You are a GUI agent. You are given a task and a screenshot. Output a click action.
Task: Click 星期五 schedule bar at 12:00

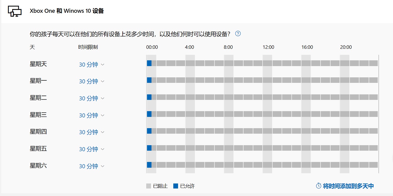point(268,148)
